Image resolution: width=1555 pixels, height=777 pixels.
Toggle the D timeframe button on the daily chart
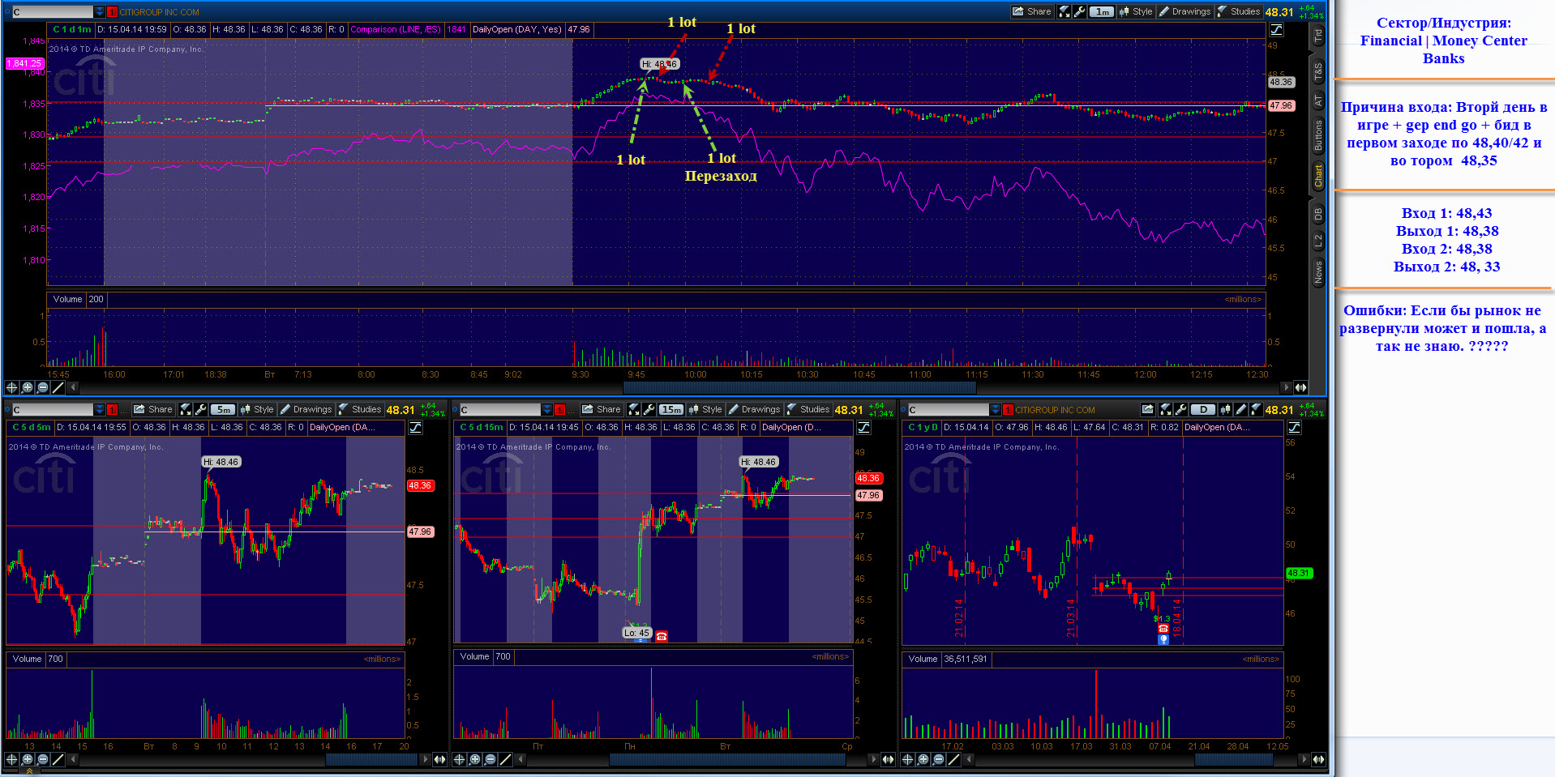click(x=1202, y=409)
